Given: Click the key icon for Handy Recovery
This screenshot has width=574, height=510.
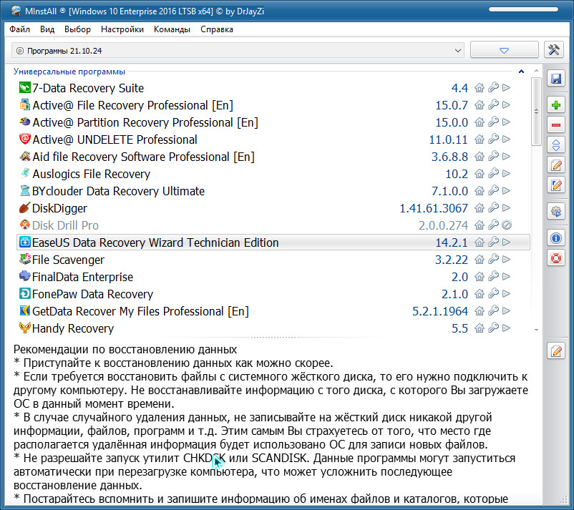Looking at the screenshot, I should 493,328.
